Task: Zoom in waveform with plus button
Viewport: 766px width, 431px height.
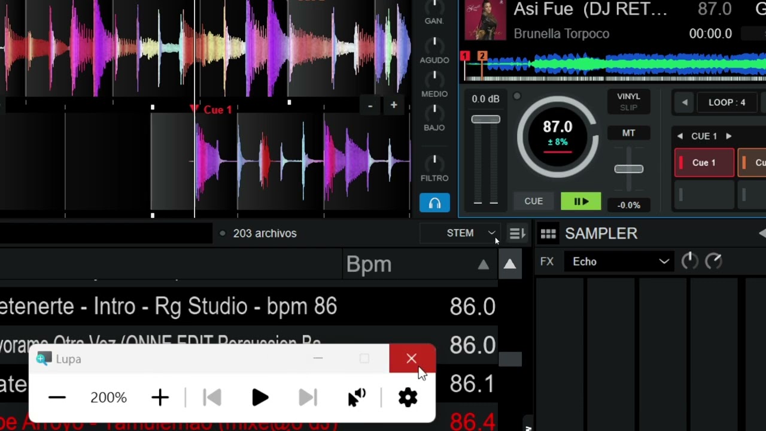Action: [394, 105]
